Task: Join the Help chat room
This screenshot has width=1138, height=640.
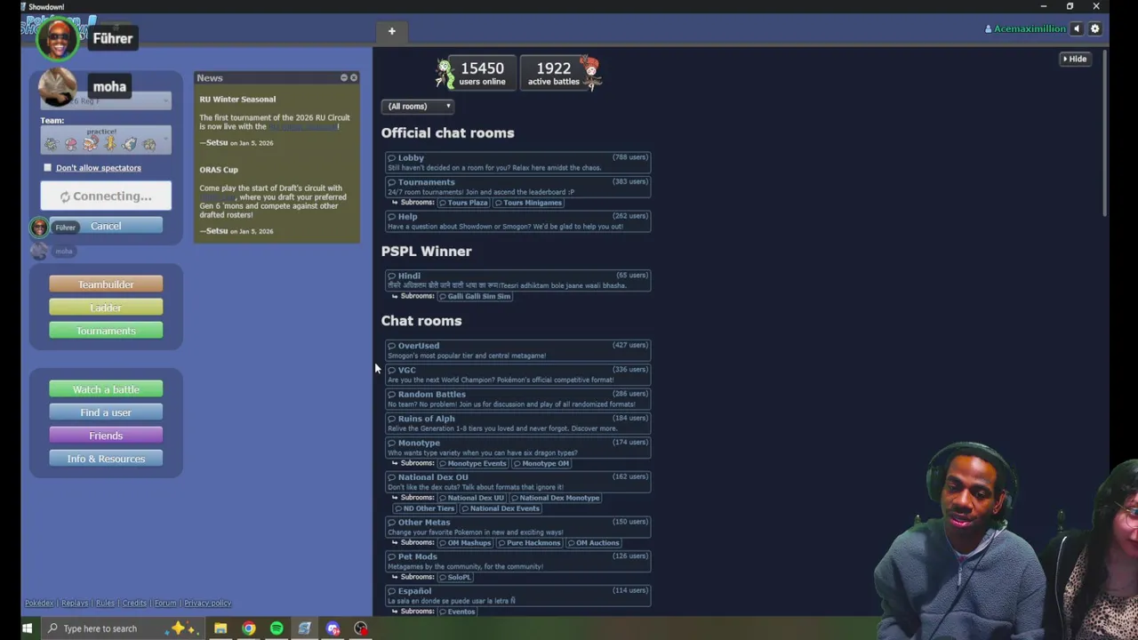Action: pyautogui.click(x=517, y=220)
